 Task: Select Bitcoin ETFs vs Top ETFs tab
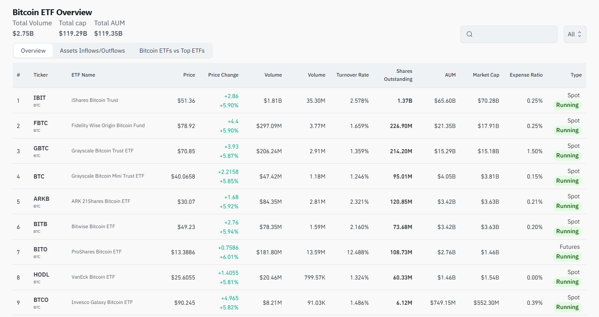[172, 51]
